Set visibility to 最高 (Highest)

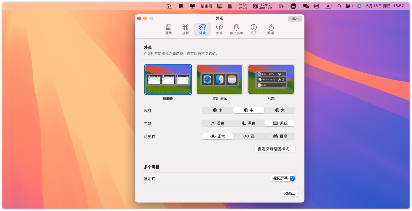point(280,136)
